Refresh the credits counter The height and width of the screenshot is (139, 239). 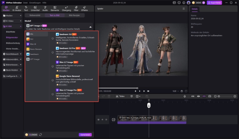(x=41, y=135)
